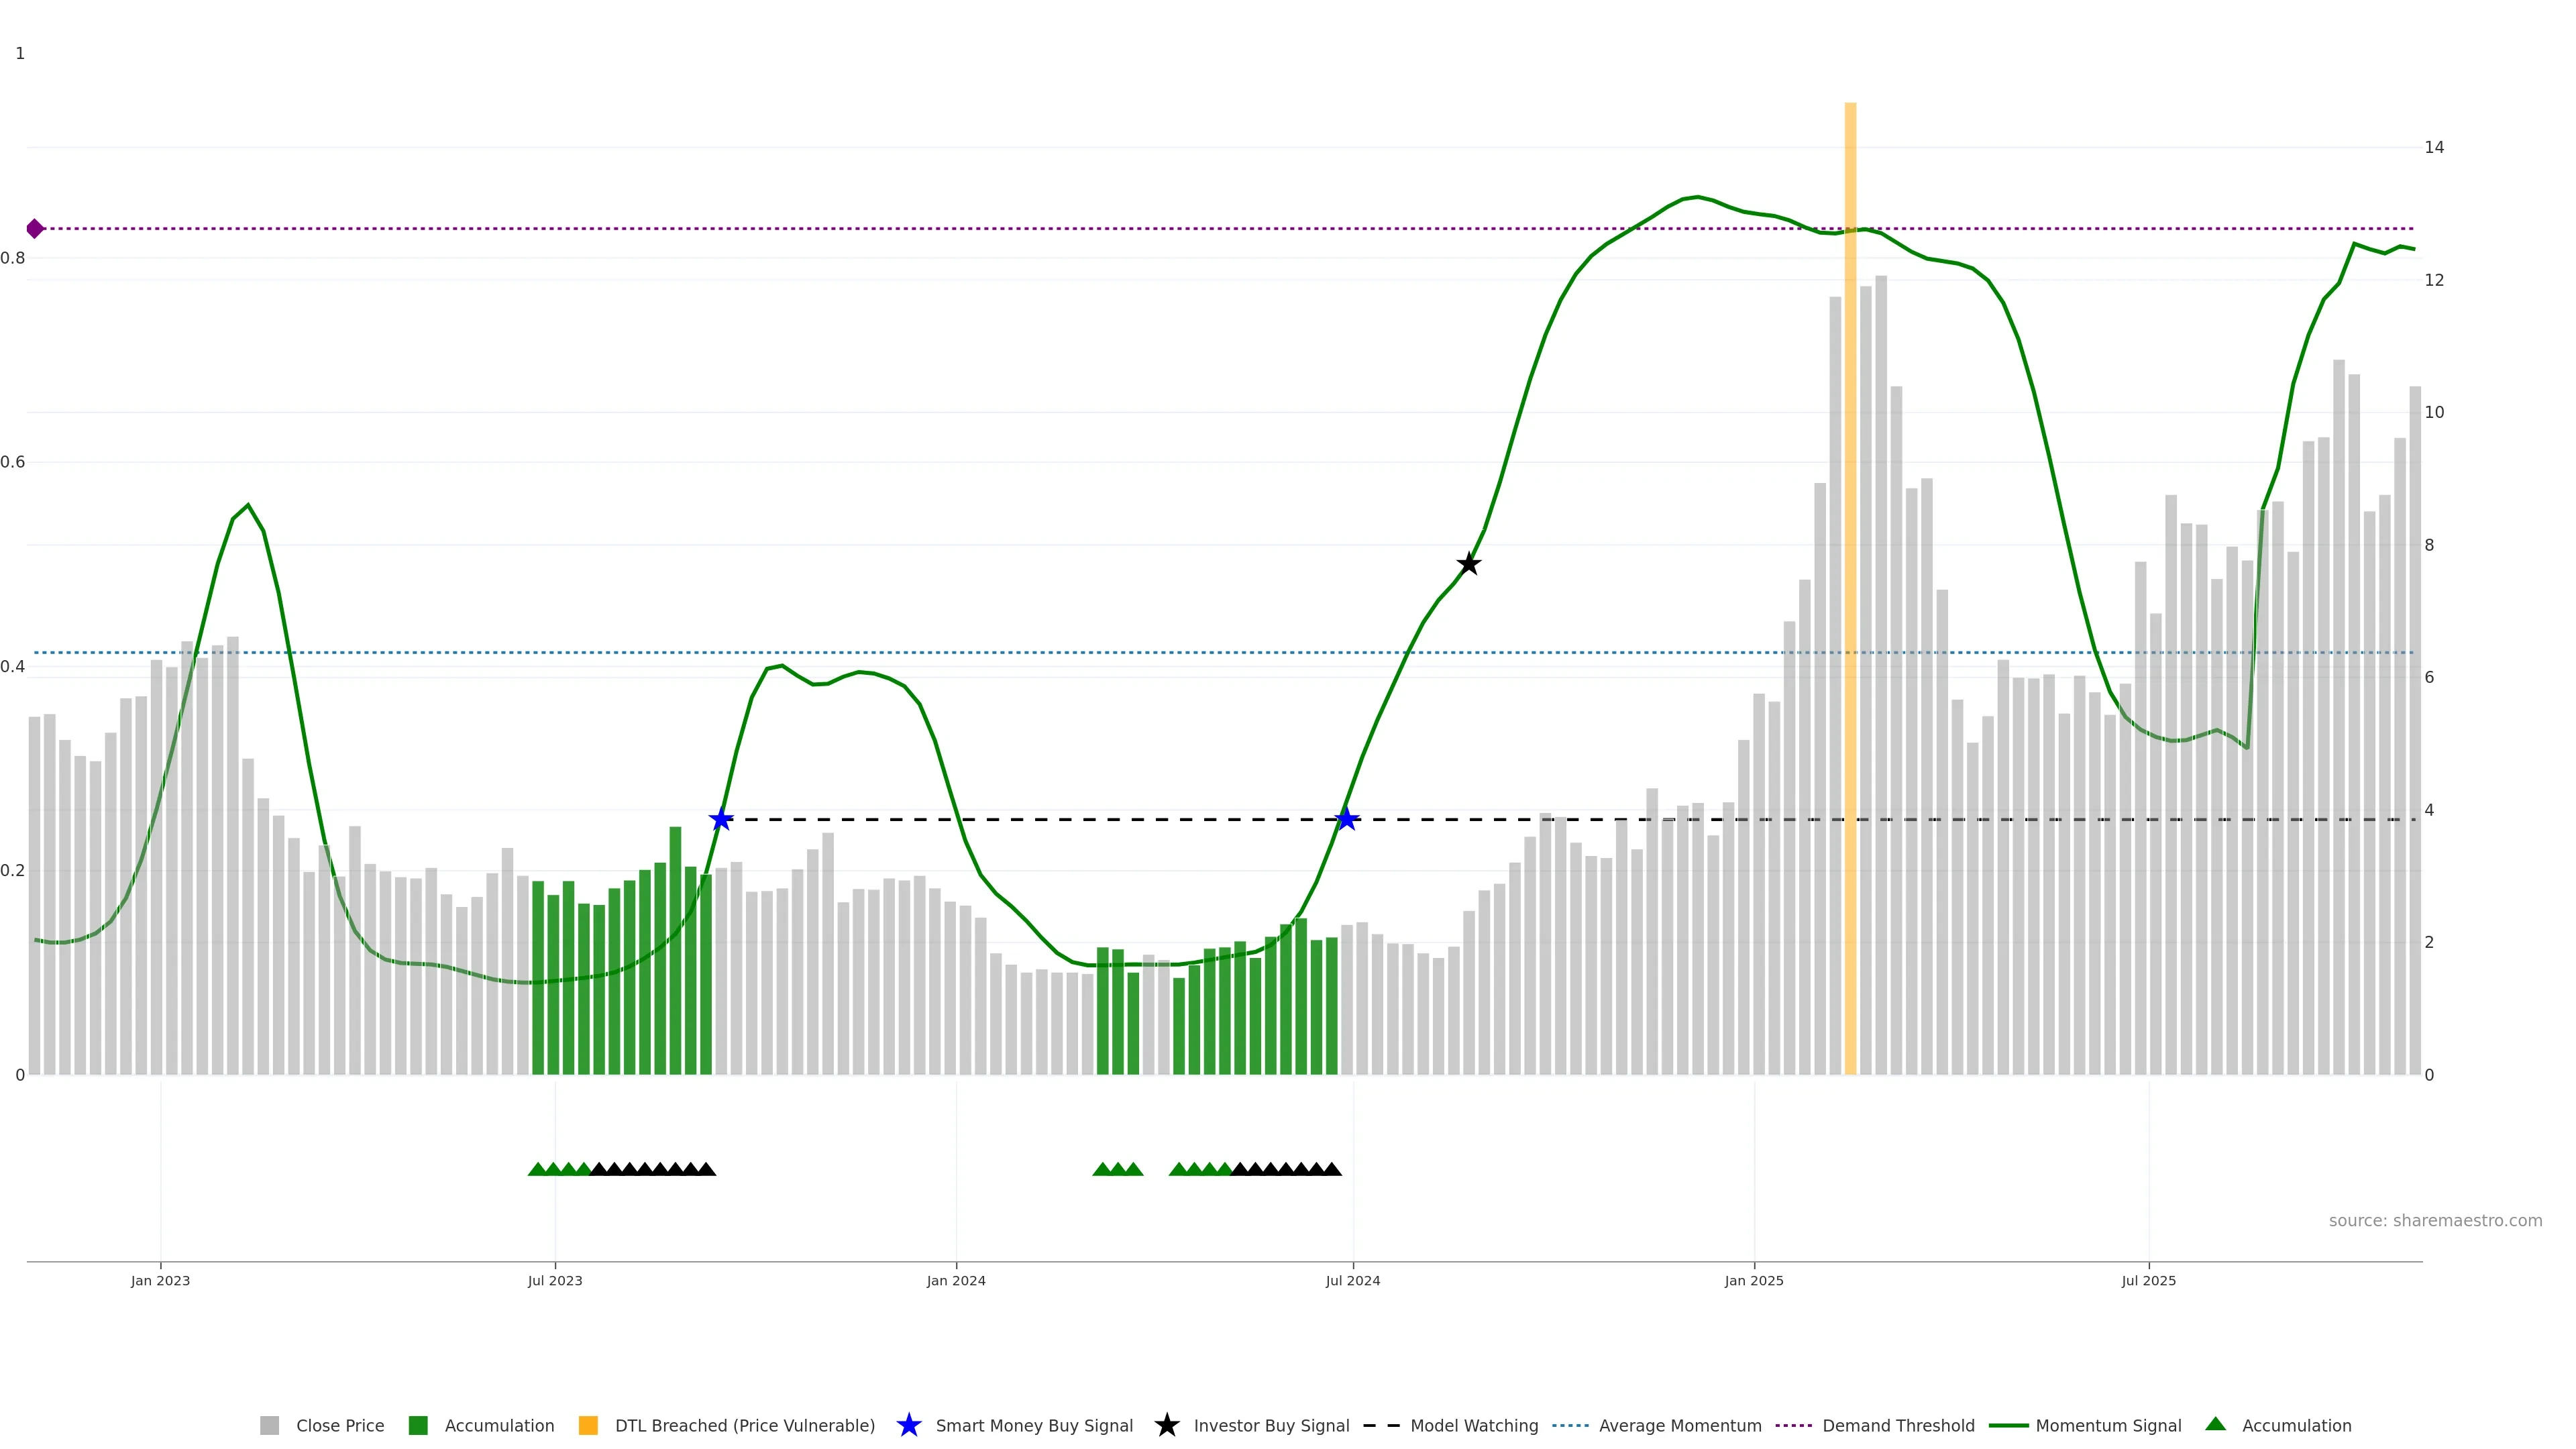The width and height of the screenshot is (2576, 1449).
Task: Click the blue star marker near Jul 2024
Action: pos(1347,820)
